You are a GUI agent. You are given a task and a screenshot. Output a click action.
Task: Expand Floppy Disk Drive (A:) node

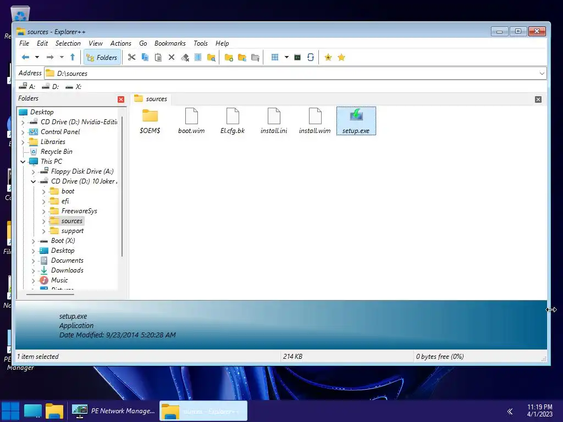pyautogui.click(x=34, y=172)
